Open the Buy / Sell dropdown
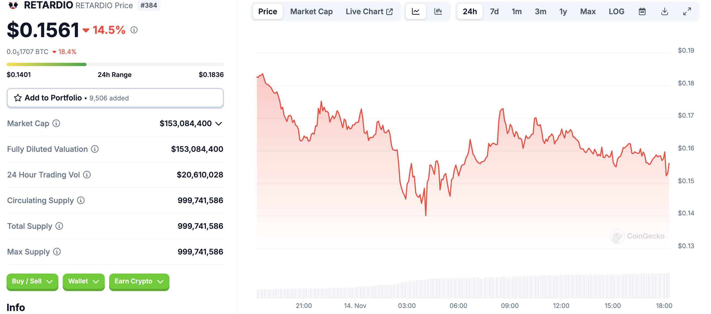711x314 pixels. coord(32,282)
